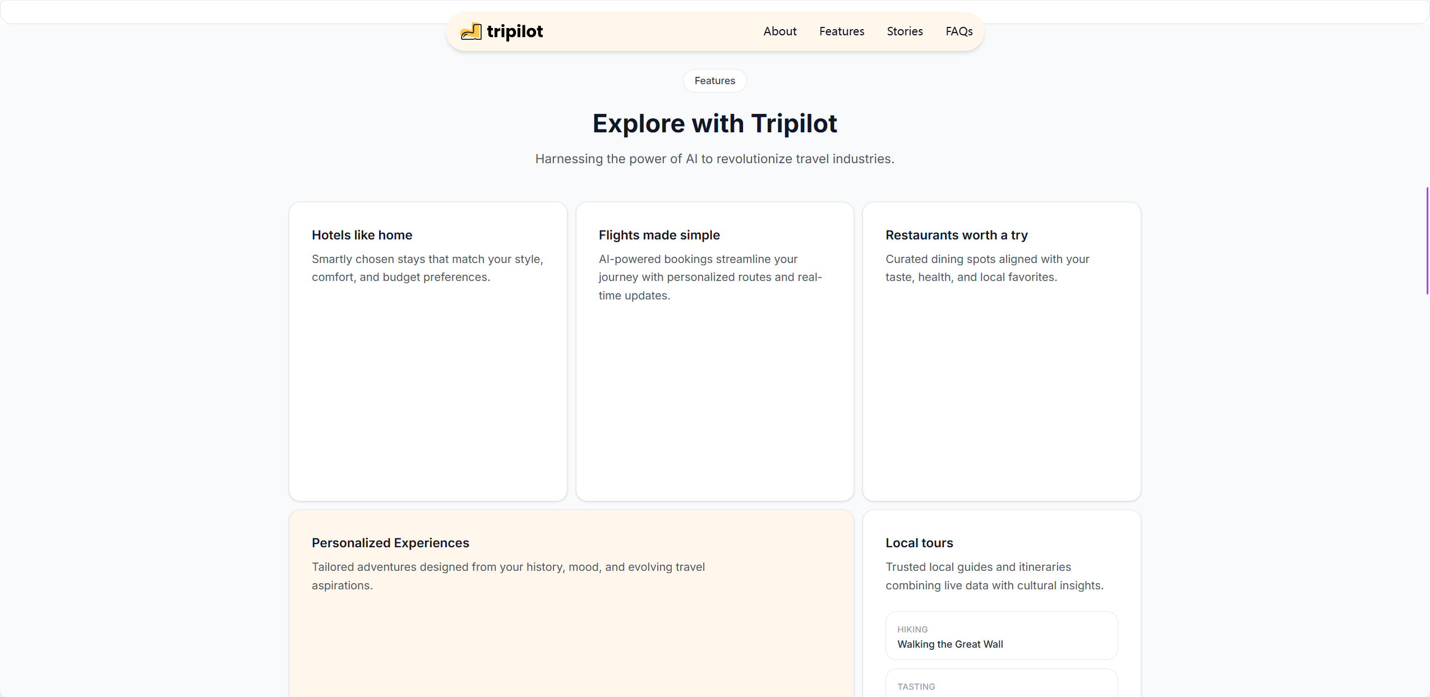This screenshot has width=1430, height=697.
Task: Select the Flights made simple card title
Action: point(659,235)
